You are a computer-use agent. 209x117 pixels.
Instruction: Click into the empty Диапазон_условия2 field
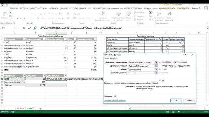tap(141, 73)
